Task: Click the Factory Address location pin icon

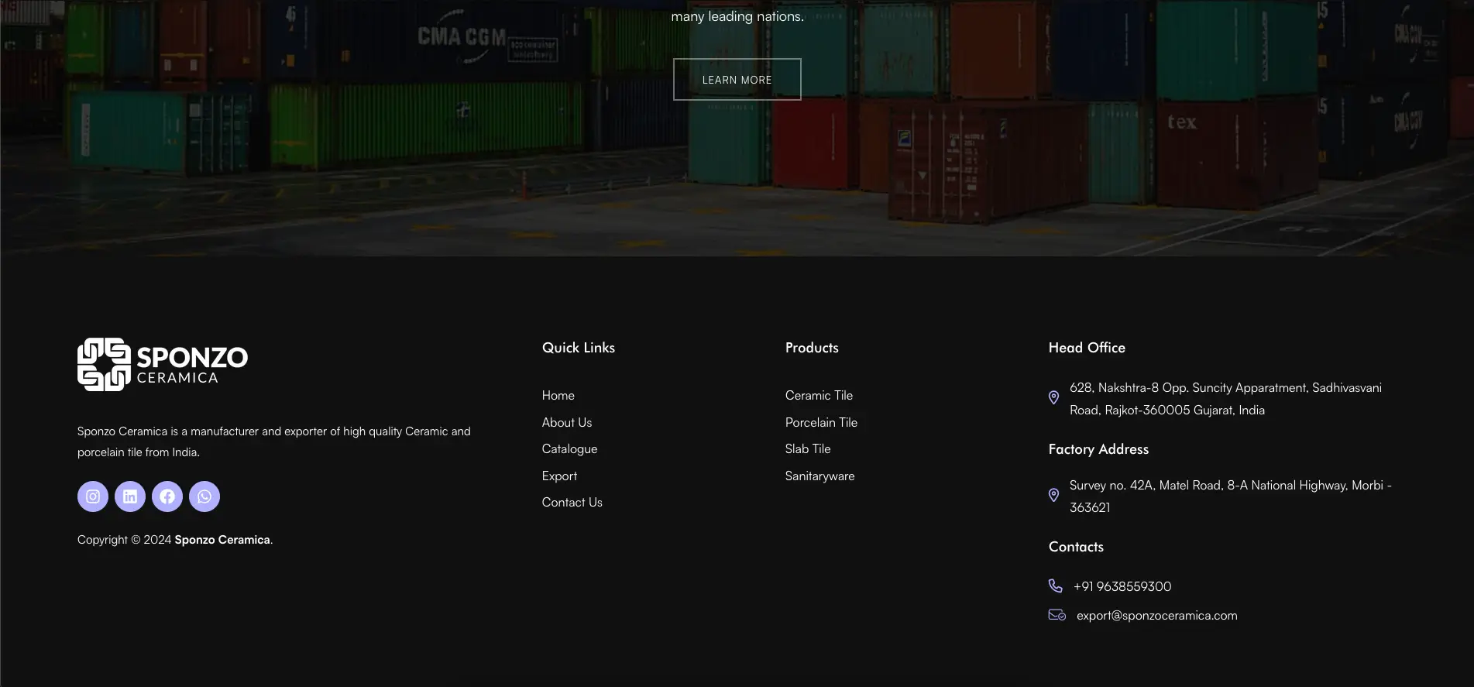Action: pos(1053,496)
